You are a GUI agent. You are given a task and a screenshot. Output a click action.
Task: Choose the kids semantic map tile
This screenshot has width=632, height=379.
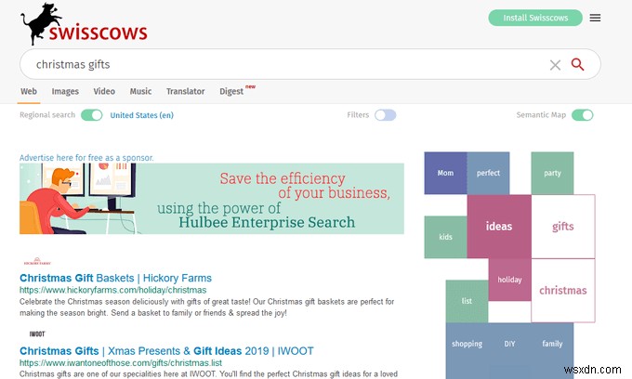pos(445,237)
